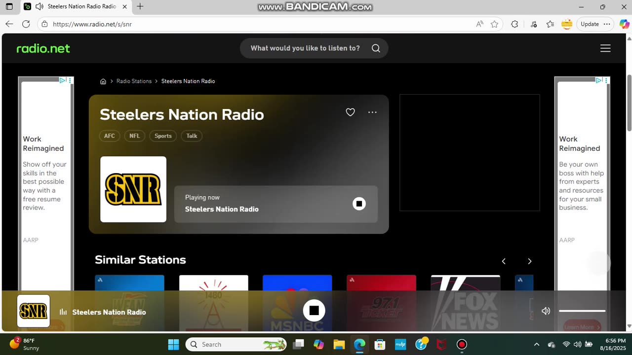This screenshot has width=632, height=355.
Task: Open the Fox News similar station card
Action: [465, 303]
